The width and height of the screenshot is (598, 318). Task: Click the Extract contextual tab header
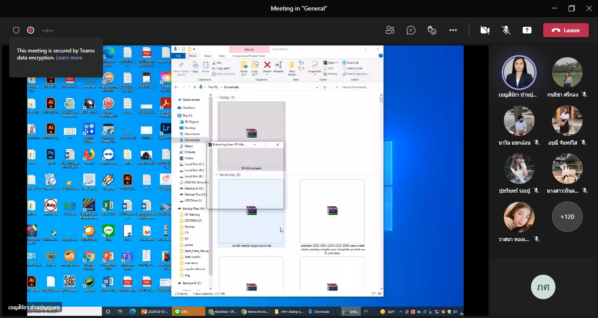(x=249, y=49)
